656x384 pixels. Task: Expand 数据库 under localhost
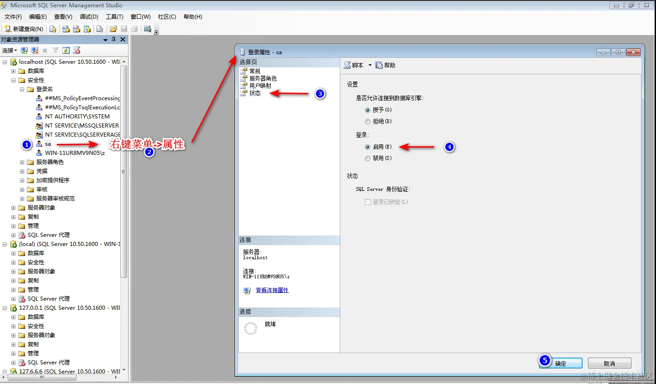pyautogui.click(x=13, y=71)
